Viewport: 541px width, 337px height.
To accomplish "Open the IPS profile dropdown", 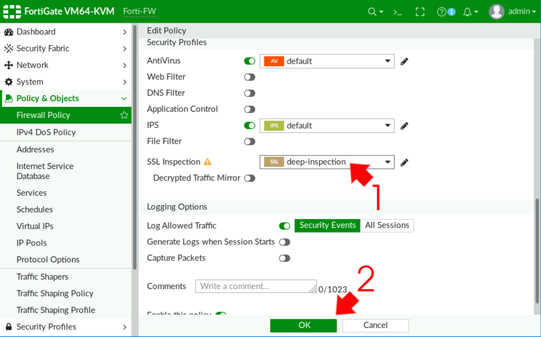I will coord(327,126).
